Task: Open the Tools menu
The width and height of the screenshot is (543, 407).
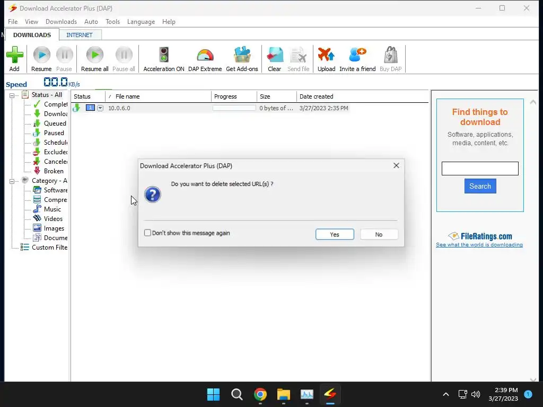Action: click(112, 21)
